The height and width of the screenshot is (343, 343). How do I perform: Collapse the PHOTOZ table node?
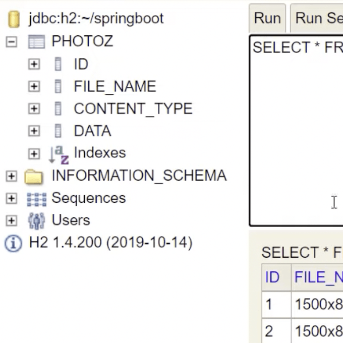11,42
